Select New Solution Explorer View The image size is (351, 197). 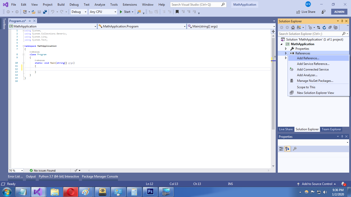pos(319,93)
